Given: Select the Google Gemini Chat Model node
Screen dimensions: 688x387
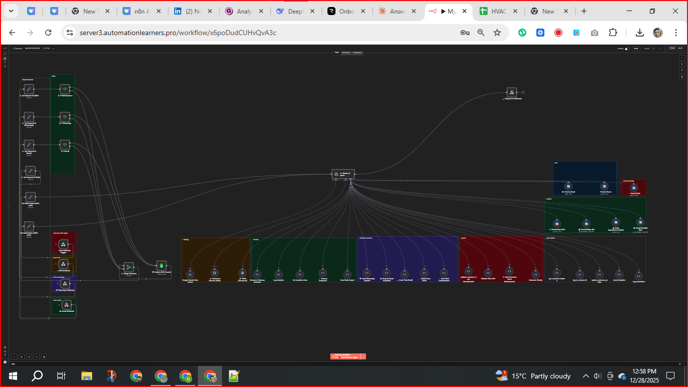Looking at the screenshot, I should (x=190, y=274).
